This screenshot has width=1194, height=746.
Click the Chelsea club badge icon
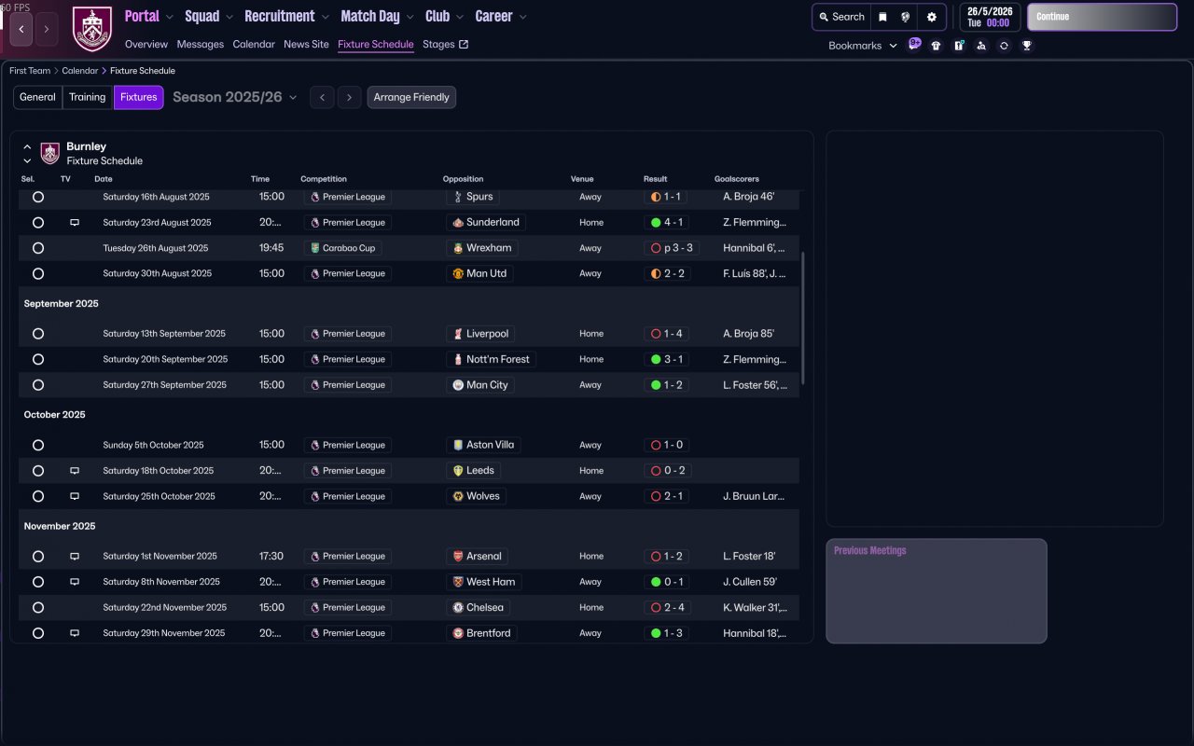[458, 607]
